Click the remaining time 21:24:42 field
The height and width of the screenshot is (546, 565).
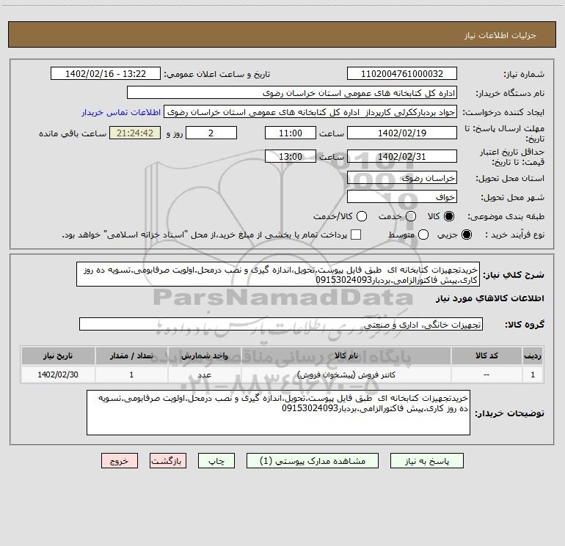[x=135, y=133]
